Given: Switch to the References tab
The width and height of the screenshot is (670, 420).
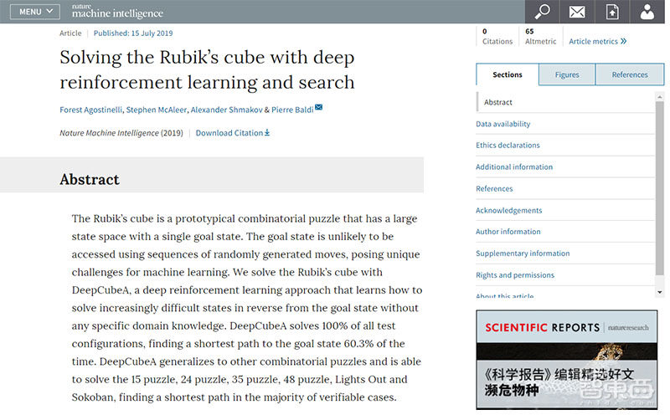Looking at the screenshot, I should (x=629, y=74).
